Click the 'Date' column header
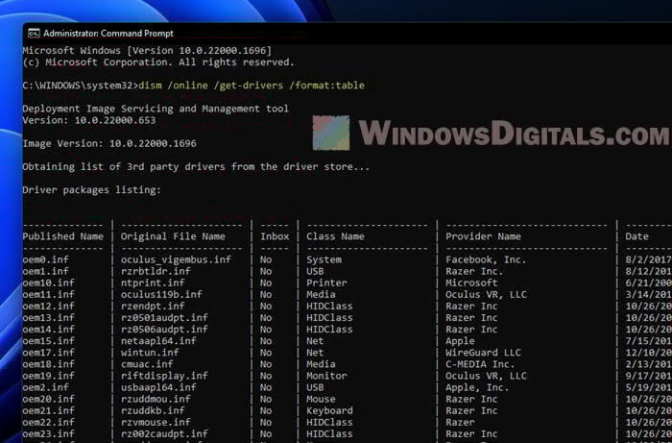This screenshot has height=443, width=672. point(636,236)
